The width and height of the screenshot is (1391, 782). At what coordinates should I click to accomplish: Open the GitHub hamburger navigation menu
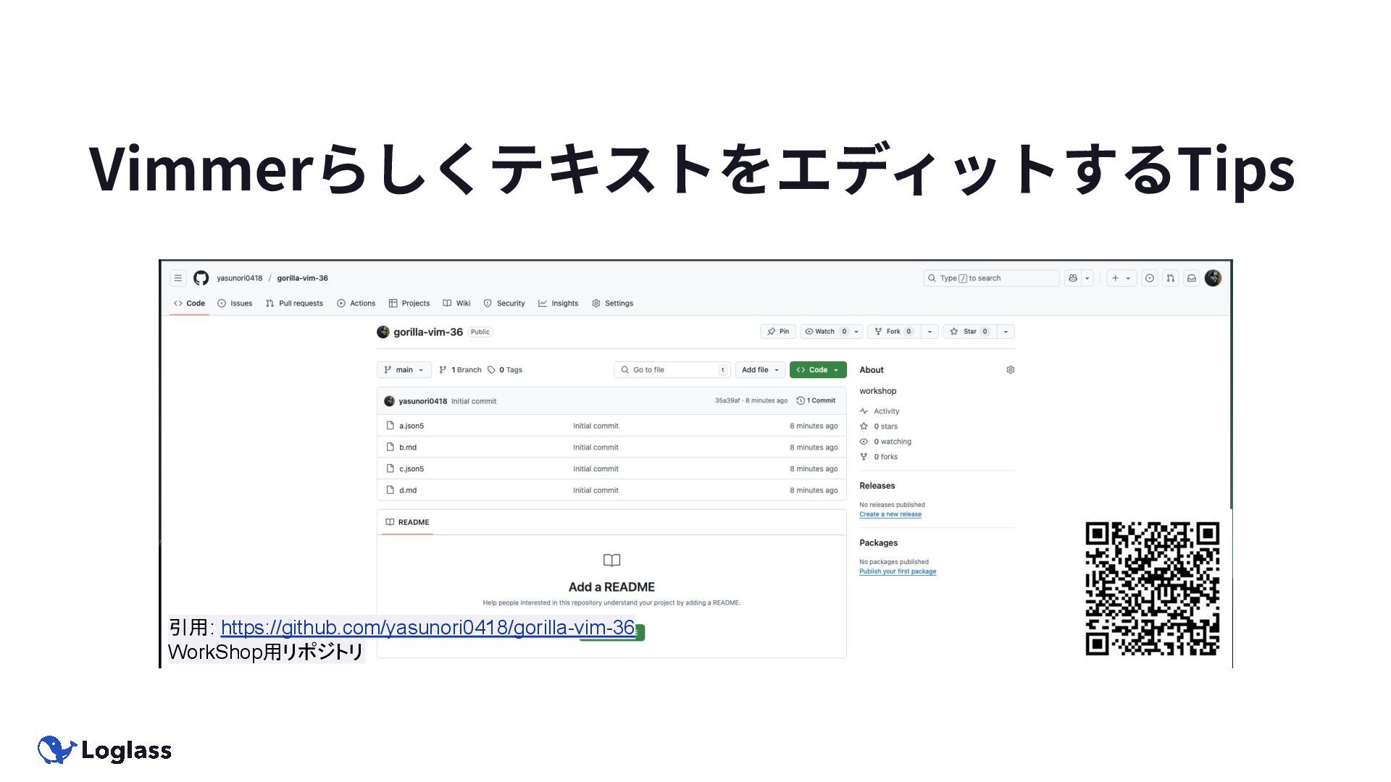tap(177, 278)
